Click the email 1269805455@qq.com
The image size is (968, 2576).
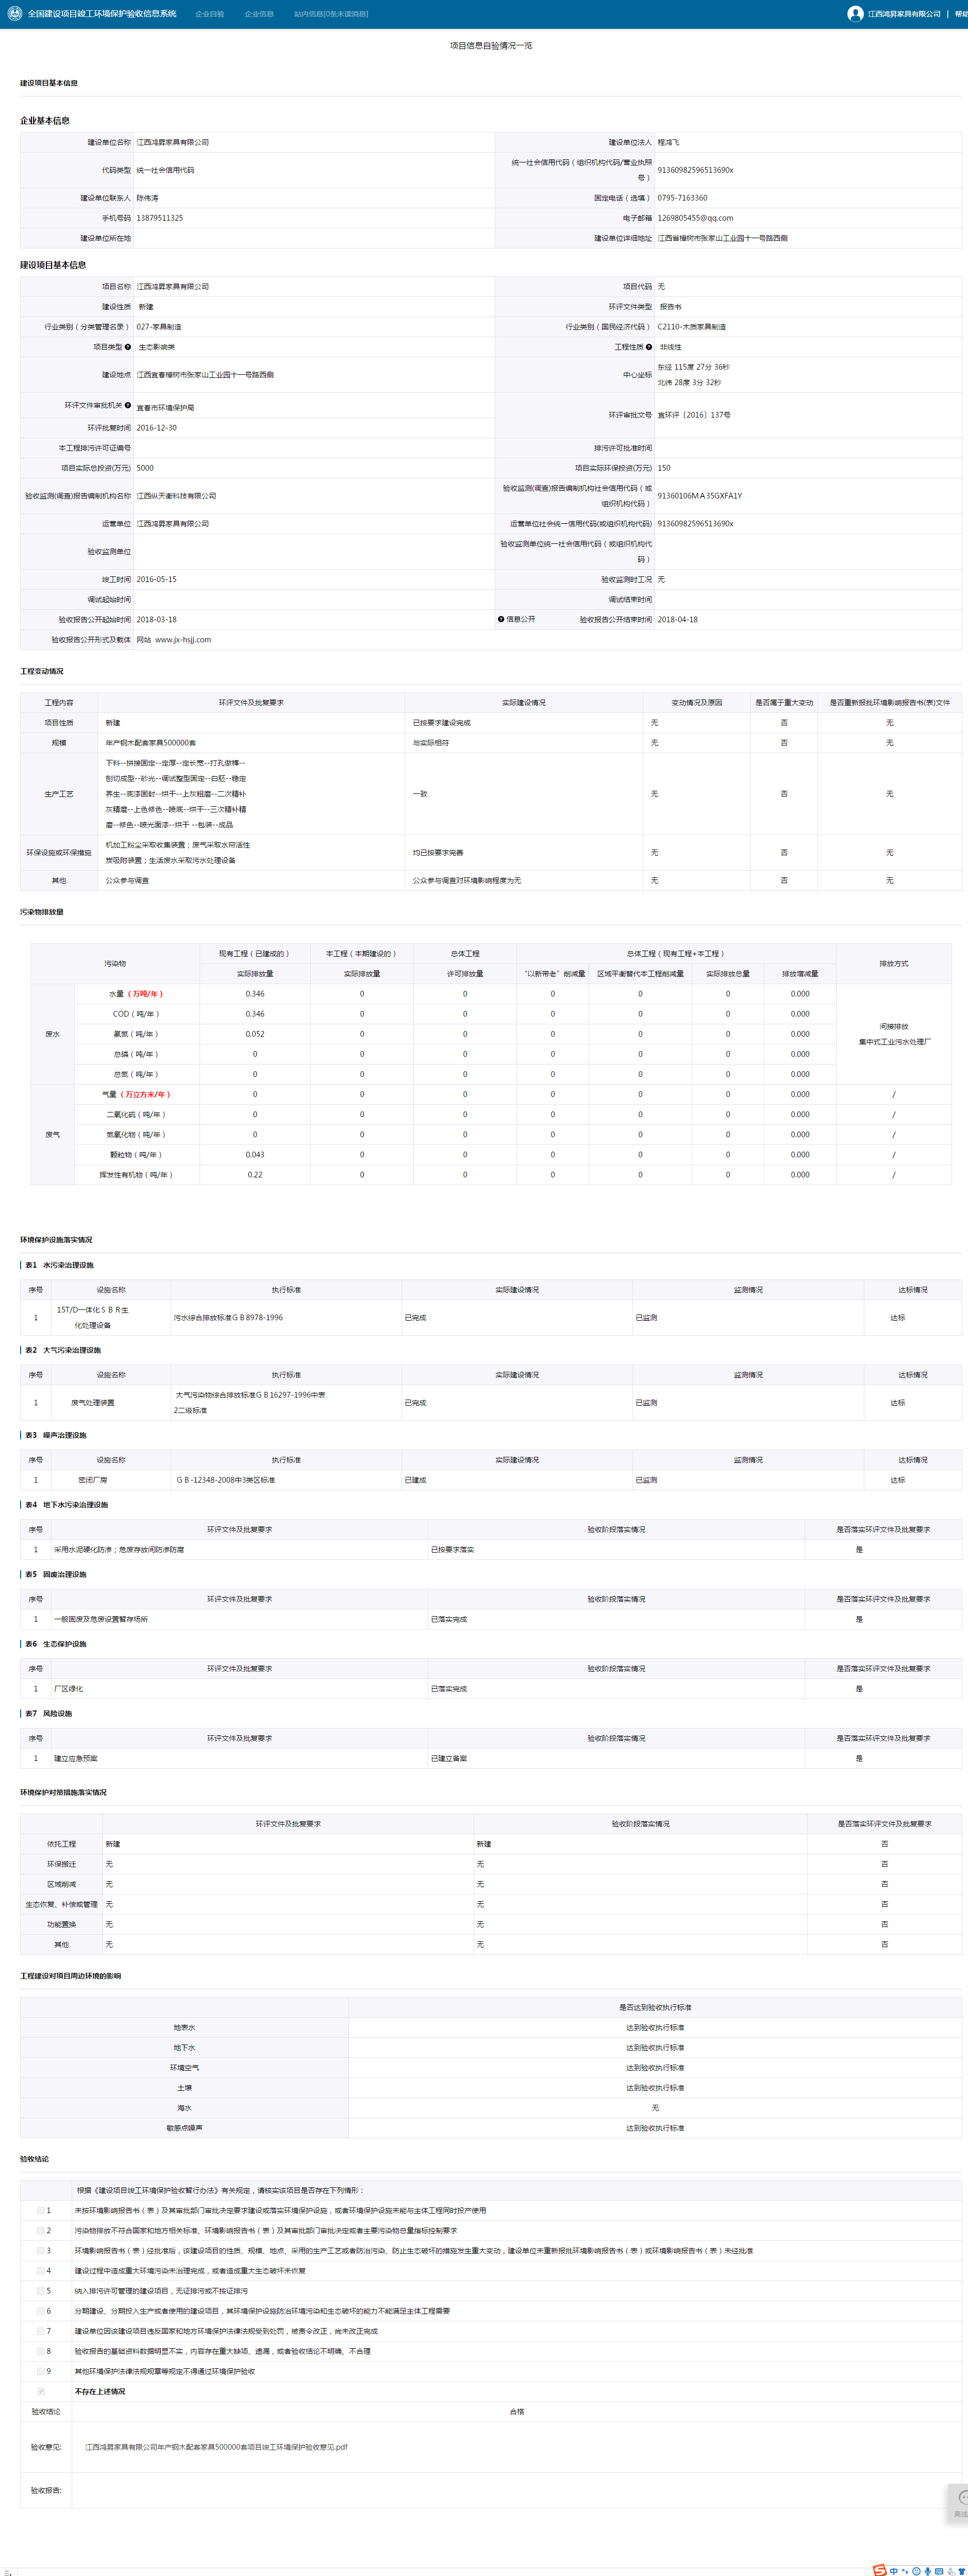695,218
